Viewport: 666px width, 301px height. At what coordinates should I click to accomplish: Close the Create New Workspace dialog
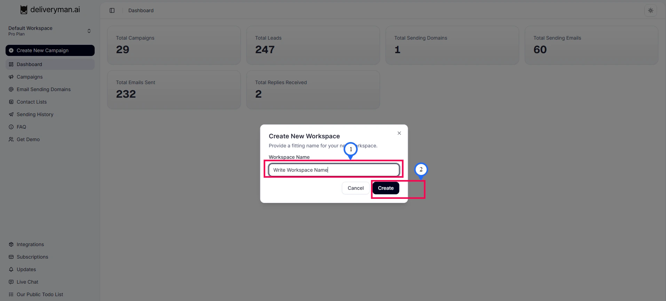click(x=399, y=133)
